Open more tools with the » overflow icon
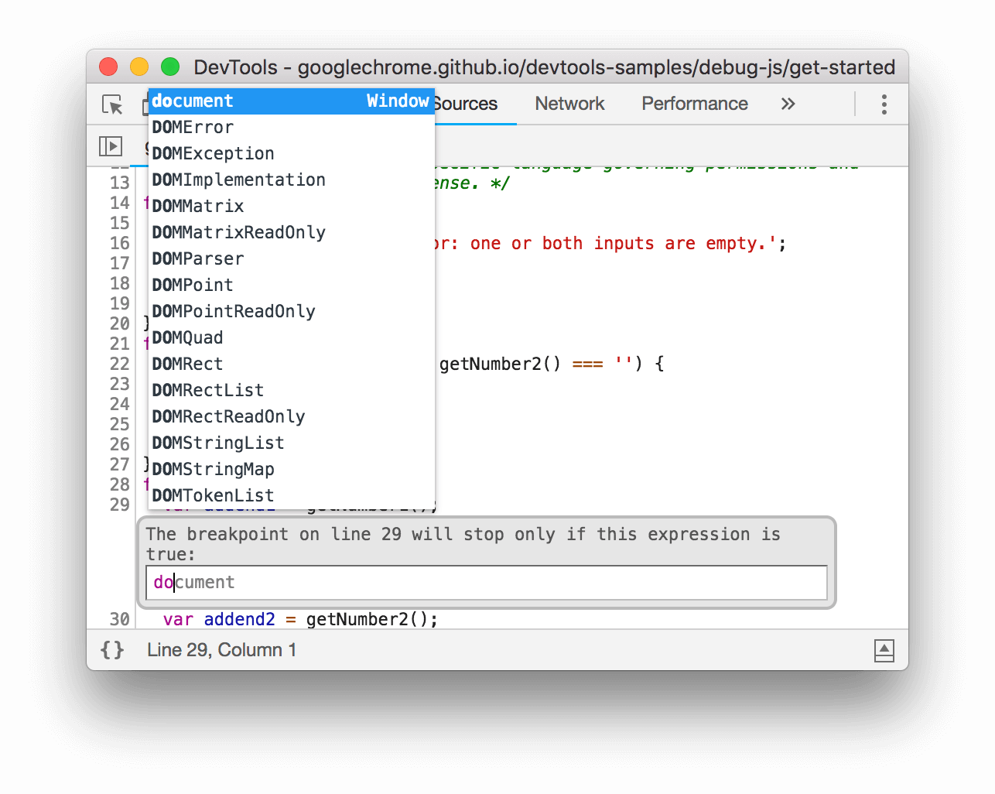Viewport: 995px width, 794px height. coord(788,104)
